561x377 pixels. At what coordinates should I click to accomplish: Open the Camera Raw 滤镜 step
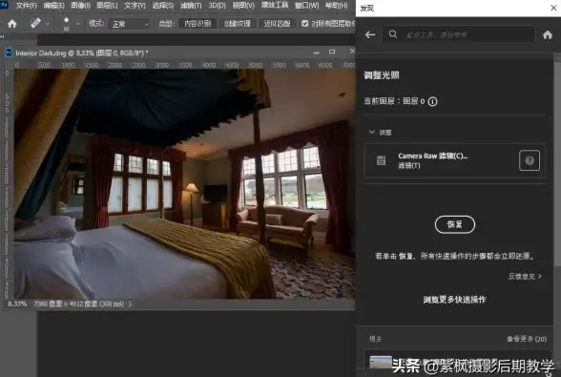click(x=455, y=160)
